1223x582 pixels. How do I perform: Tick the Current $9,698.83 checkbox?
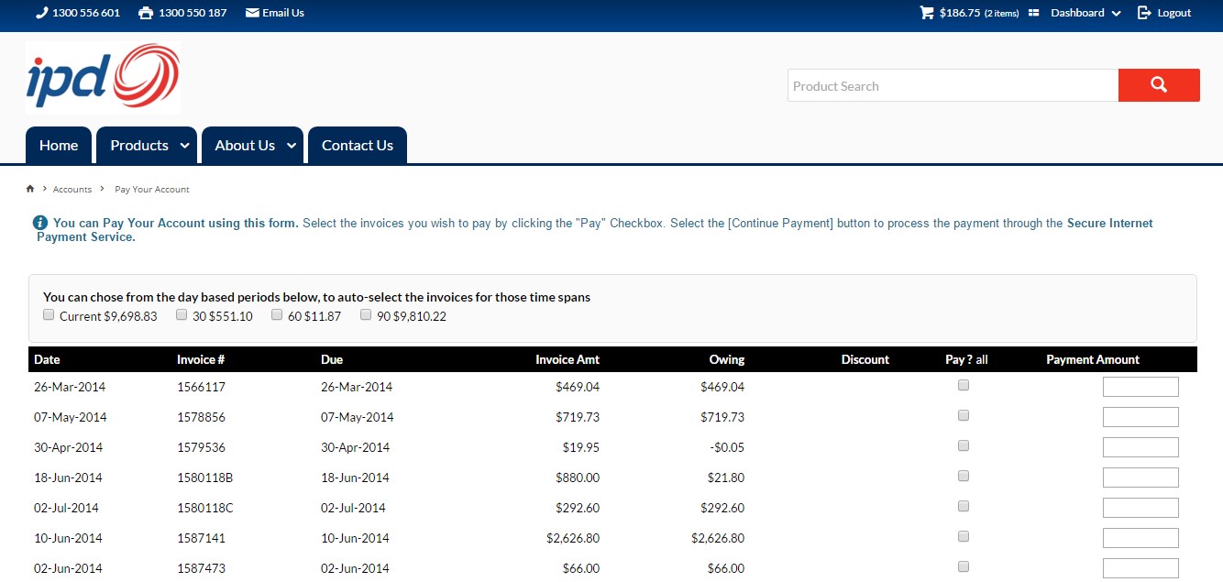coord(50,315)
